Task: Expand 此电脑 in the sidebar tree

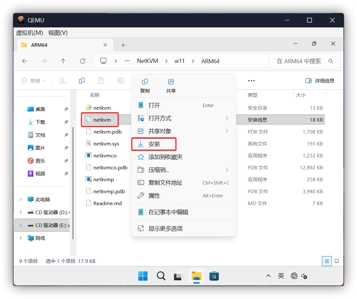Action: click(20, 199)
